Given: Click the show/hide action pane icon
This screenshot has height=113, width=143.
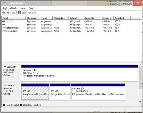Looking at the screenshot, I should (x=24, y=13).
